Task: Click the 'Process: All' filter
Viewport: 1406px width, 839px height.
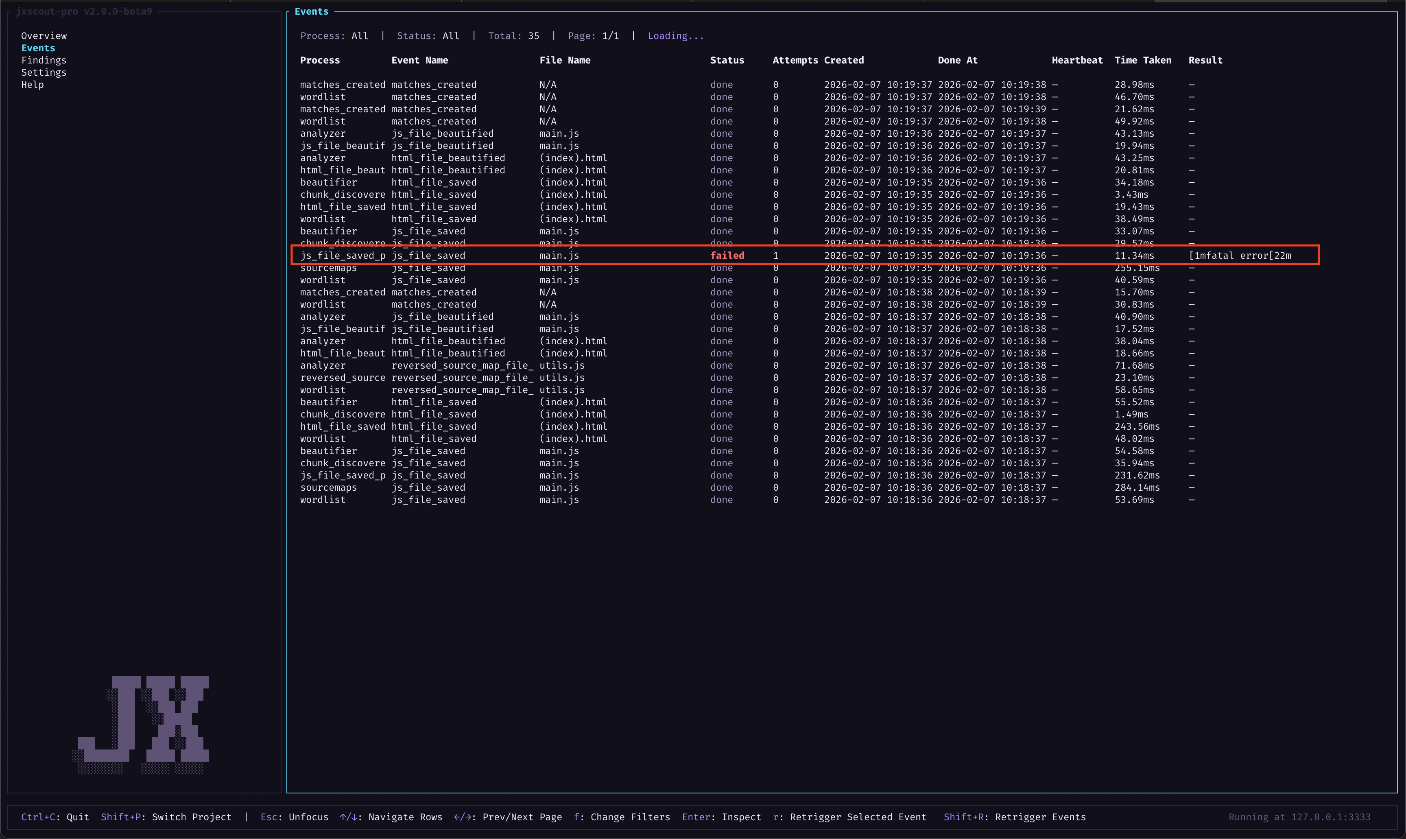Action: [334, 36]
